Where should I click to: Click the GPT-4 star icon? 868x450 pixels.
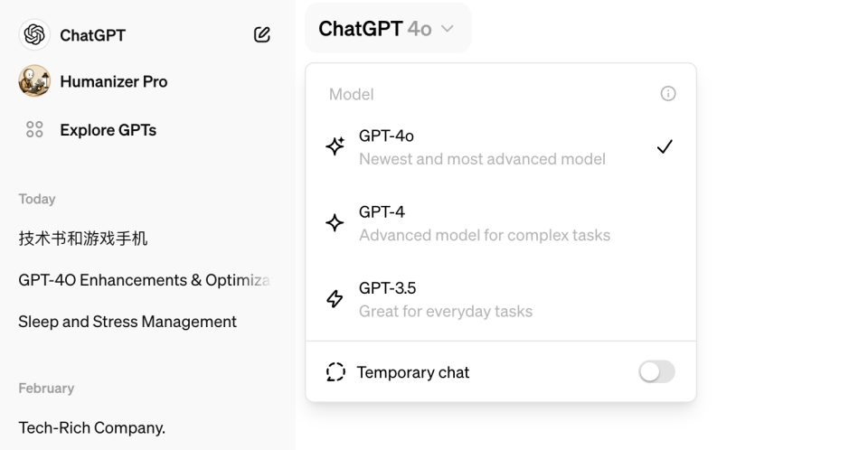click(335, 222)
